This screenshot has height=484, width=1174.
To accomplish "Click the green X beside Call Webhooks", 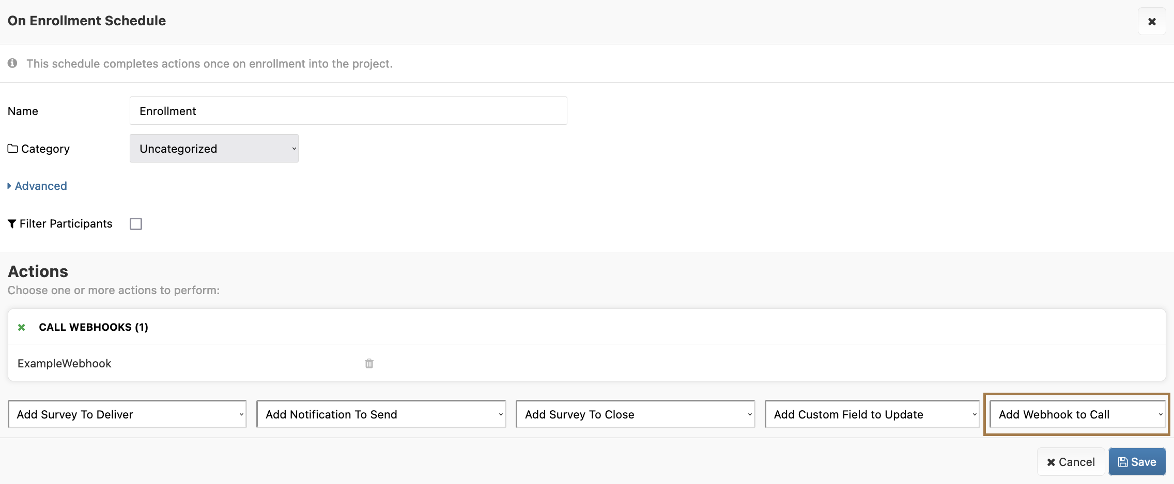I will (x=22, y=327).
